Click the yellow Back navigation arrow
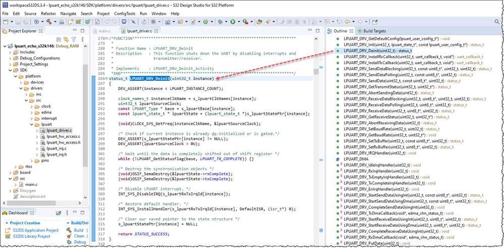This screenshot has width=504, height=248. tap(348, 22)
